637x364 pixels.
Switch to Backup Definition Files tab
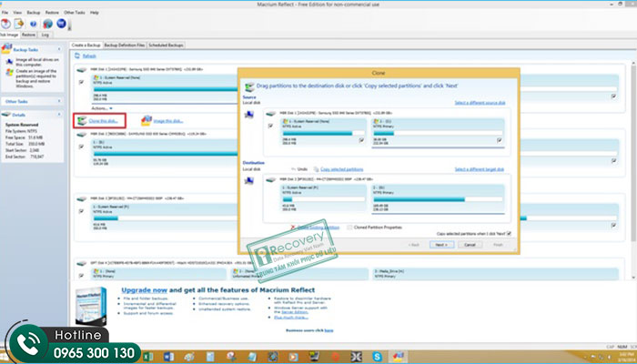point(125,45)
